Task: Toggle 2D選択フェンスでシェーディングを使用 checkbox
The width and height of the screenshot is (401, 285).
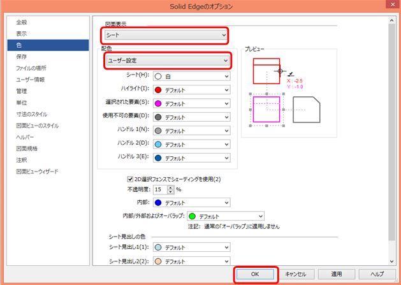Action: (x=130, y=179)
